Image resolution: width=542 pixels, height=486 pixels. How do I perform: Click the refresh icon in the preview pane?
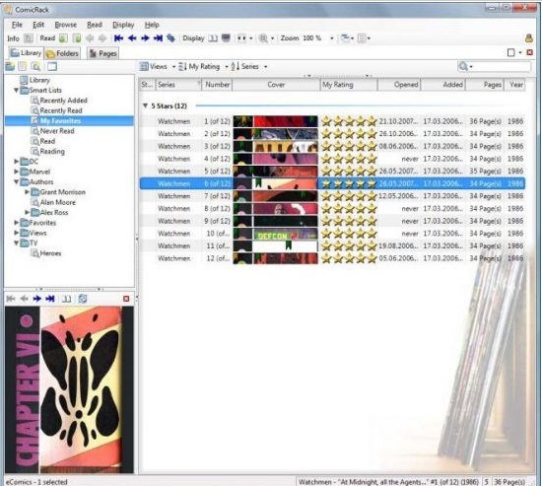click(83, 299)
